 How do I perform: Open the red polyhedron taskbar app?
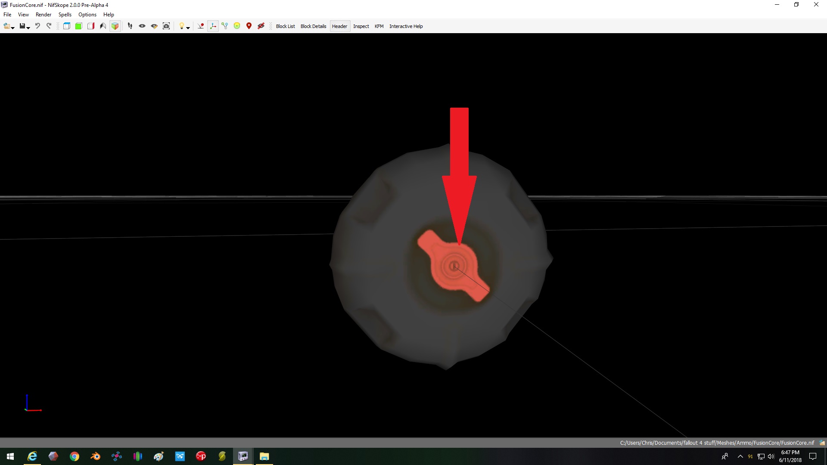[53, 456]
